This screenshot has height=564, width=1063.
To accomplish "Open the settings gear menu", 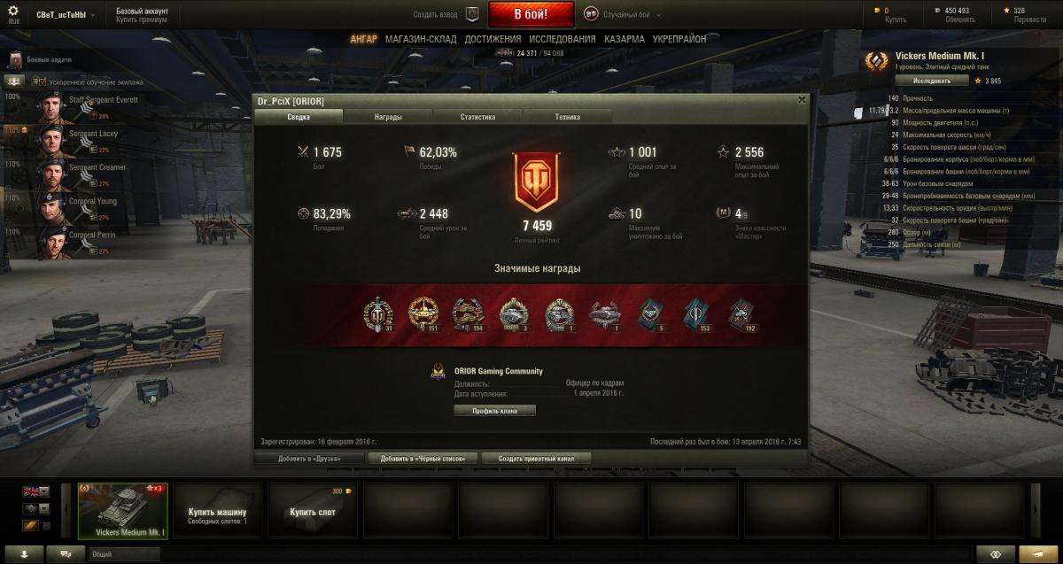I will pos(12,12).
